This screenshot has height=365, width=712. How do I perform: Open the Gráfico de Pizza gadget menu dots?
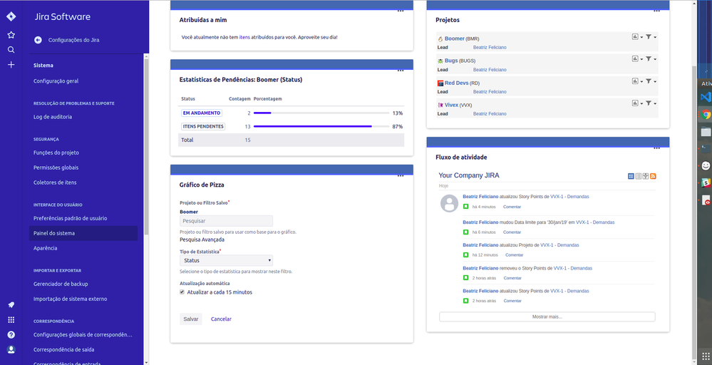[400, 176]
